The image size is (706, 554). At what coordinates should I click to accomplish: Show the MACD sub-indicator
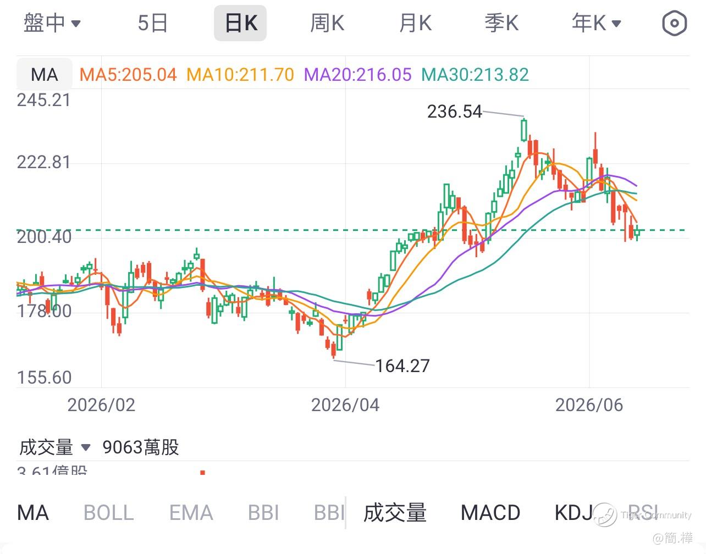(490, 513)
